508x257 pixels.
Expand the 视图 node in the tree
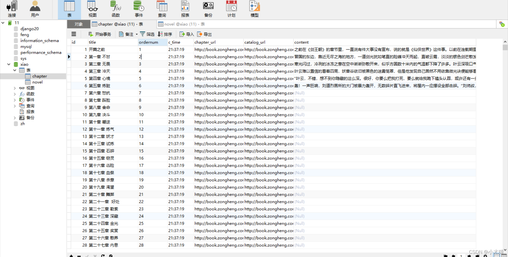[x=15, y=88]
